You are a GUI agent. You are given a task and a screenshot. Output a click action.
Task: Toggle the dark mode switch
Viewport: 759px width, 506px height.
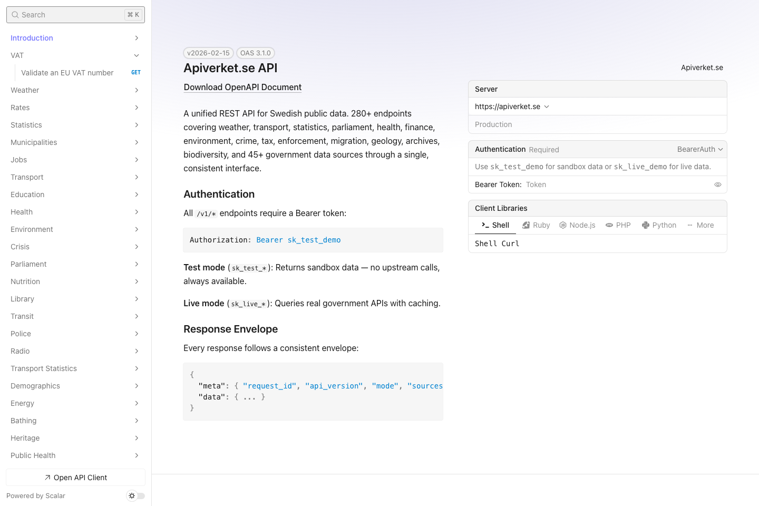point(135,496)
